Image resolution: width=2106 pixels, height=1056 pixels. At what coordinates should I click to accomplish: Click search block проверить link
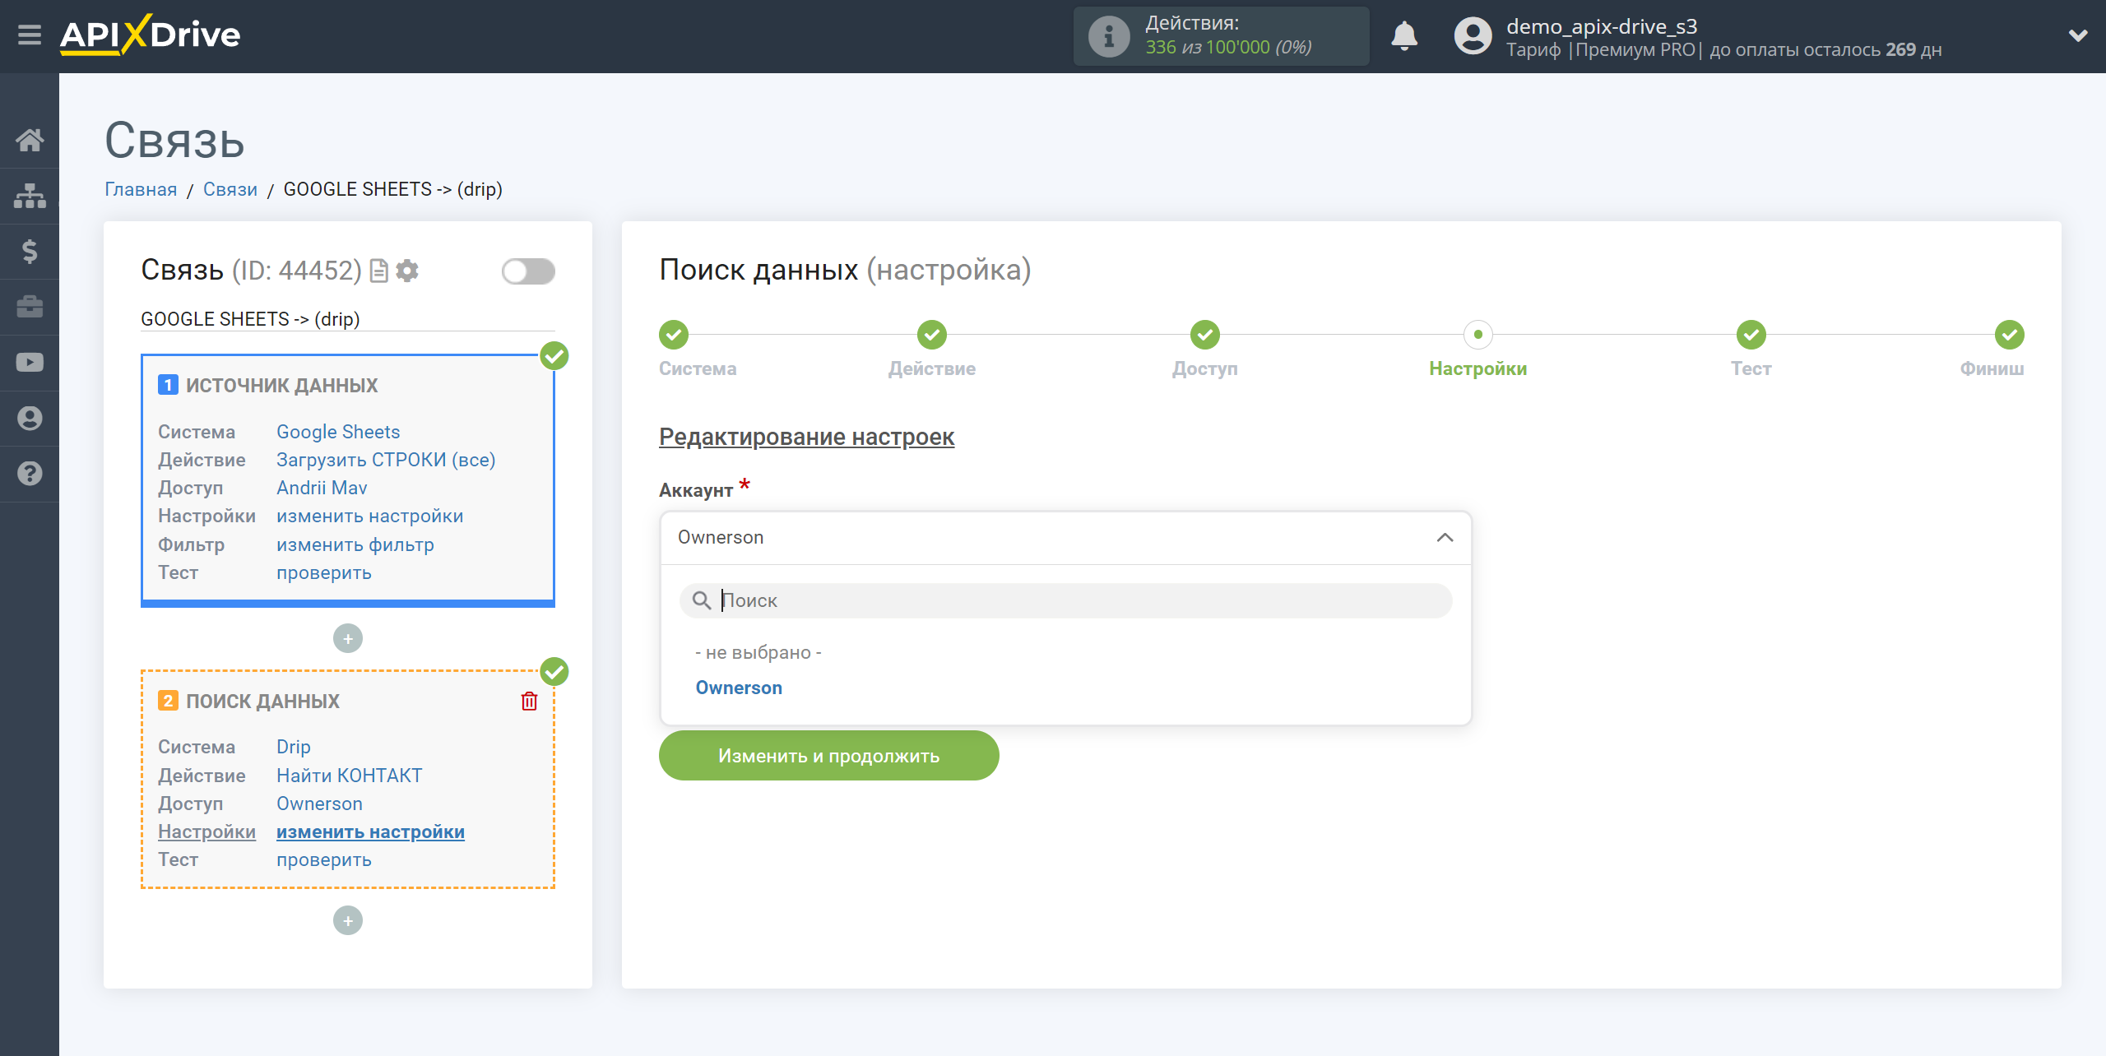(323, 859)
